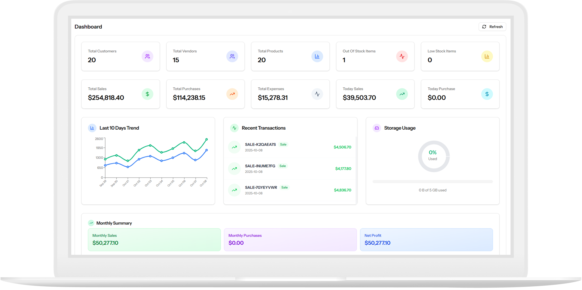Click the Oct 08 green data point
582x290 pixels.
pyautogui.click(x=207, y=140)
